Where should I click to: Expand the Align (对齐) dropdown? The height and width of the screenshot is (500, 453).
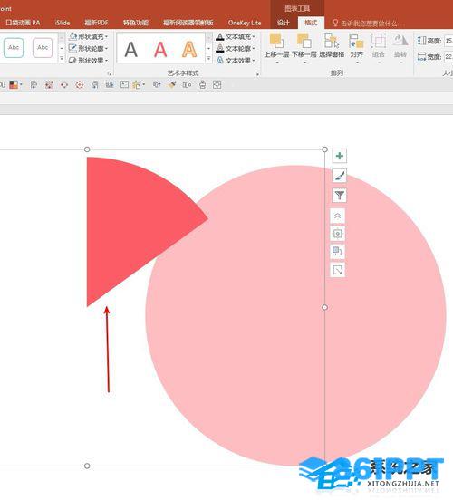coord(357,48)
